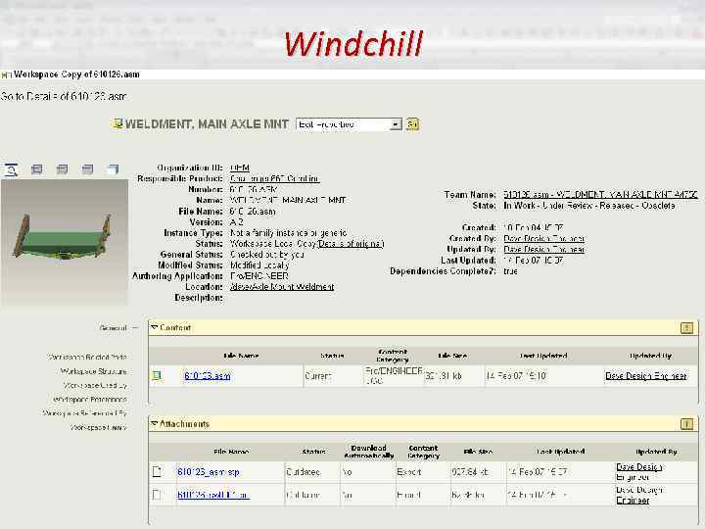Click the Checked out by you status text
The width and height of the screenshot is (705, 529).
click(x=267, y=255)
